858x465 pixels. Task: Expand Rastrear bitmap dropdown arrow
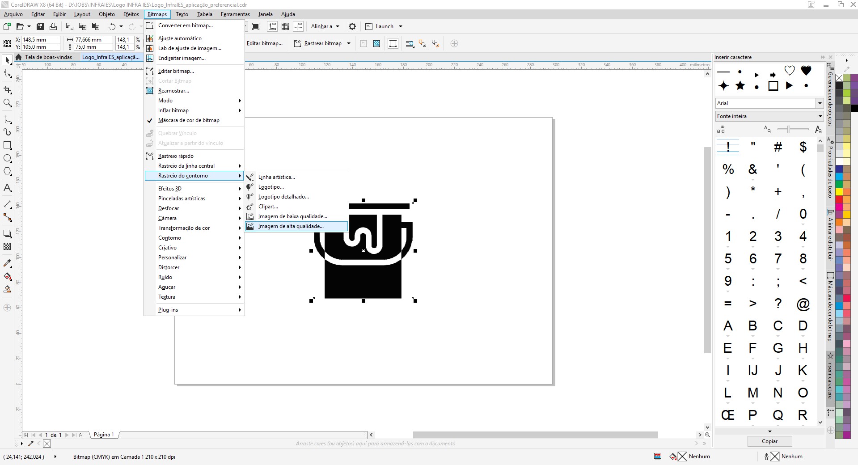coord(349,43)
